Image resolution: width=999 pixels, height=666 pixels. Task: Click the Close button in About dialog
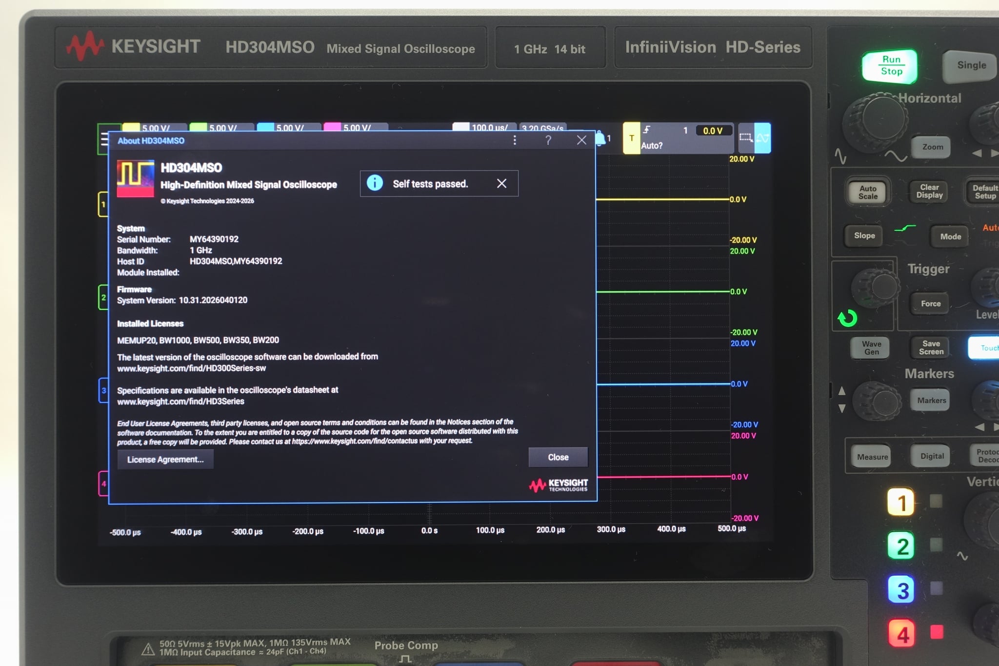click(558, 457)
